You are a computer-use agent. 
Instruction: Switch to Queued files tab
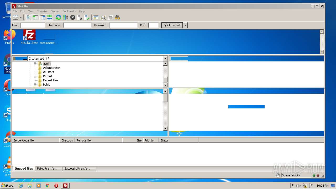[24, 169]
